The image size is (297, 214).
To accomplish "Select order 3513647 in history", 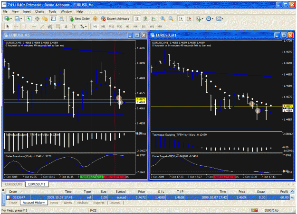I will (148, 197).
